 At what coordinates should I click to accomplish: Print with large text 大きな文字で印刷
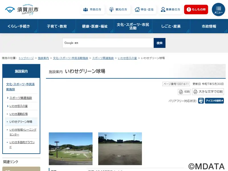click(x=208, y=92)
